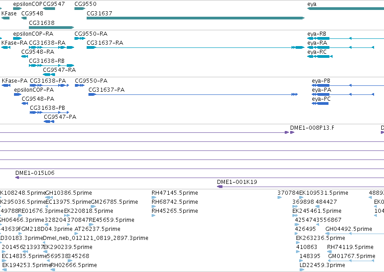Select the EK194253.5prime EST label
Image resolution: width=384 pixels, height=272 pixels.
point(27,265)
